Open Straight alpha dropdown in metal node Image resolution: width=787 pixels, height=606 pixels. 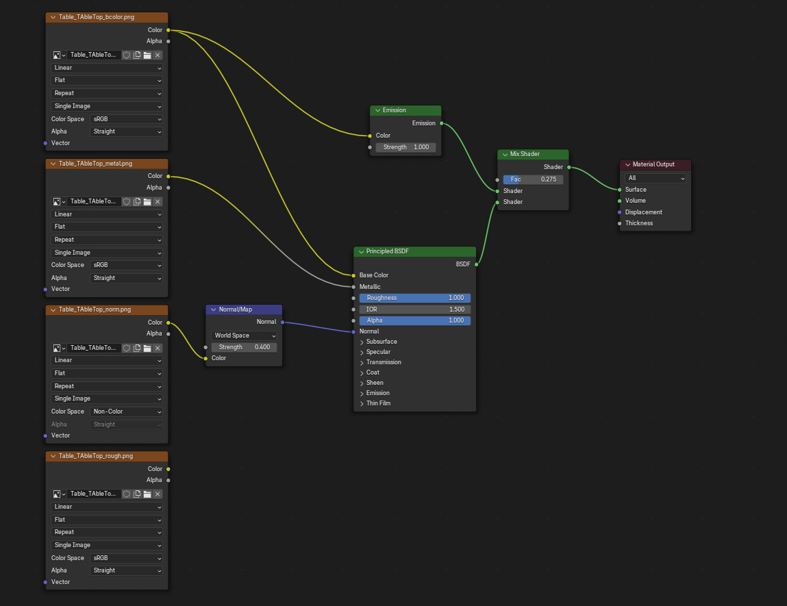click(127, 279)
